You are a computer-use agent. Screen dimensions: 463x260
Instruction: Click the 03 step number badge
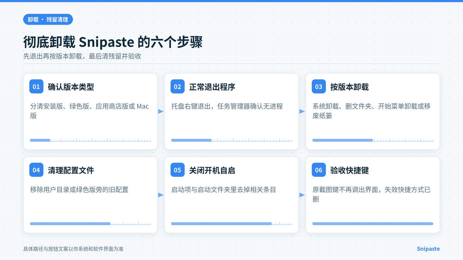pos(319,87)
